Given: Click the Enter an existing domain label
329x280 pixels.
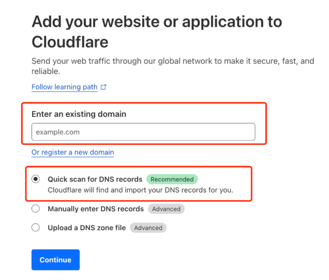Looking at the screenshot, I should pos(79,114).
